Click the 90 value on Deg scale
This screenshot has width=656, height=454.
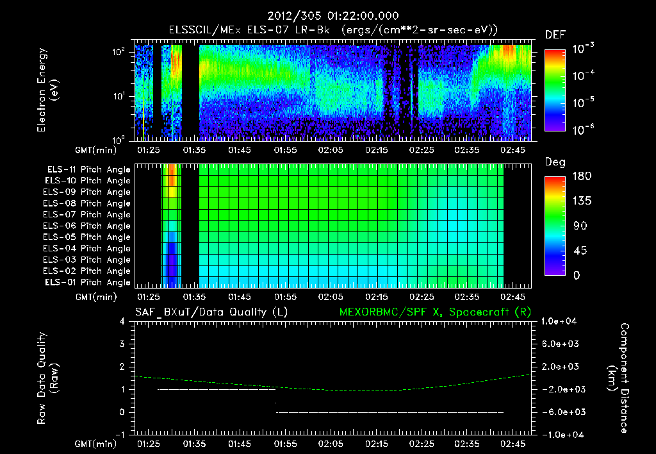[580, 226]
